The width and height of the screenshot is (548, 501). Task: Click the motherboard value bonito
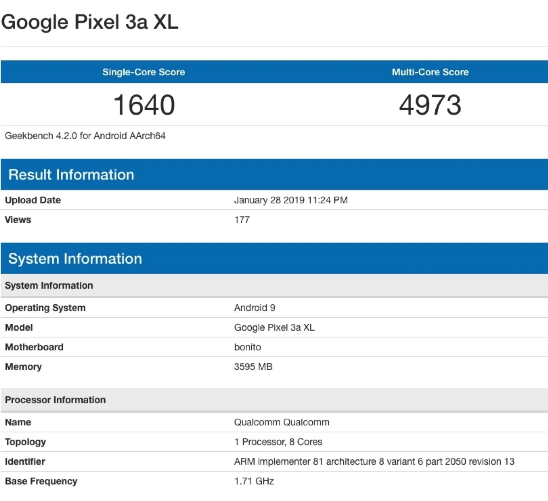coord(248,347)
